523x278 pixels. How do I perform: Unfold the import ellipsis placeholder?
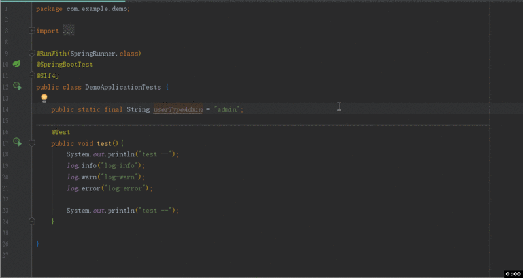[x=68, y=31]
